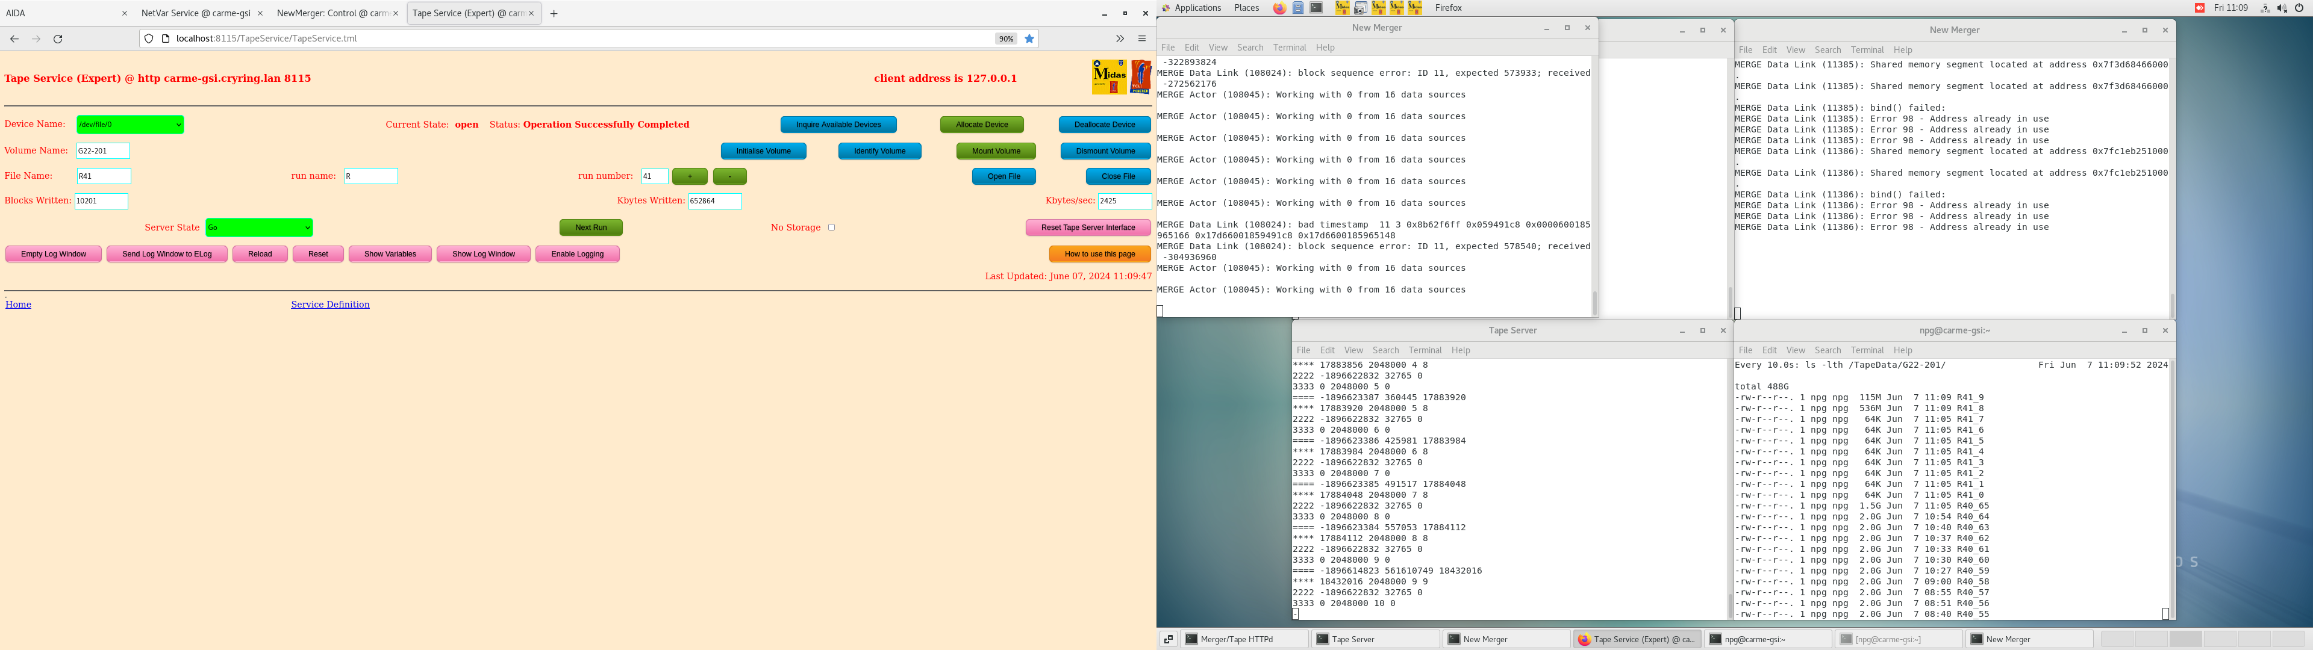Open Terminal menu in Tape Server window
This screenshot has width=2313, height=650.
coord(1424,350)
